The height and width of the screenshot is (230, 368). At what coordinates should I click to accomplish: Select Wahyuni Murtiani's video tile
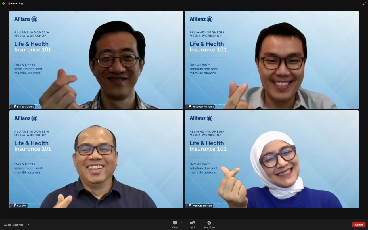tap(271, 159)
